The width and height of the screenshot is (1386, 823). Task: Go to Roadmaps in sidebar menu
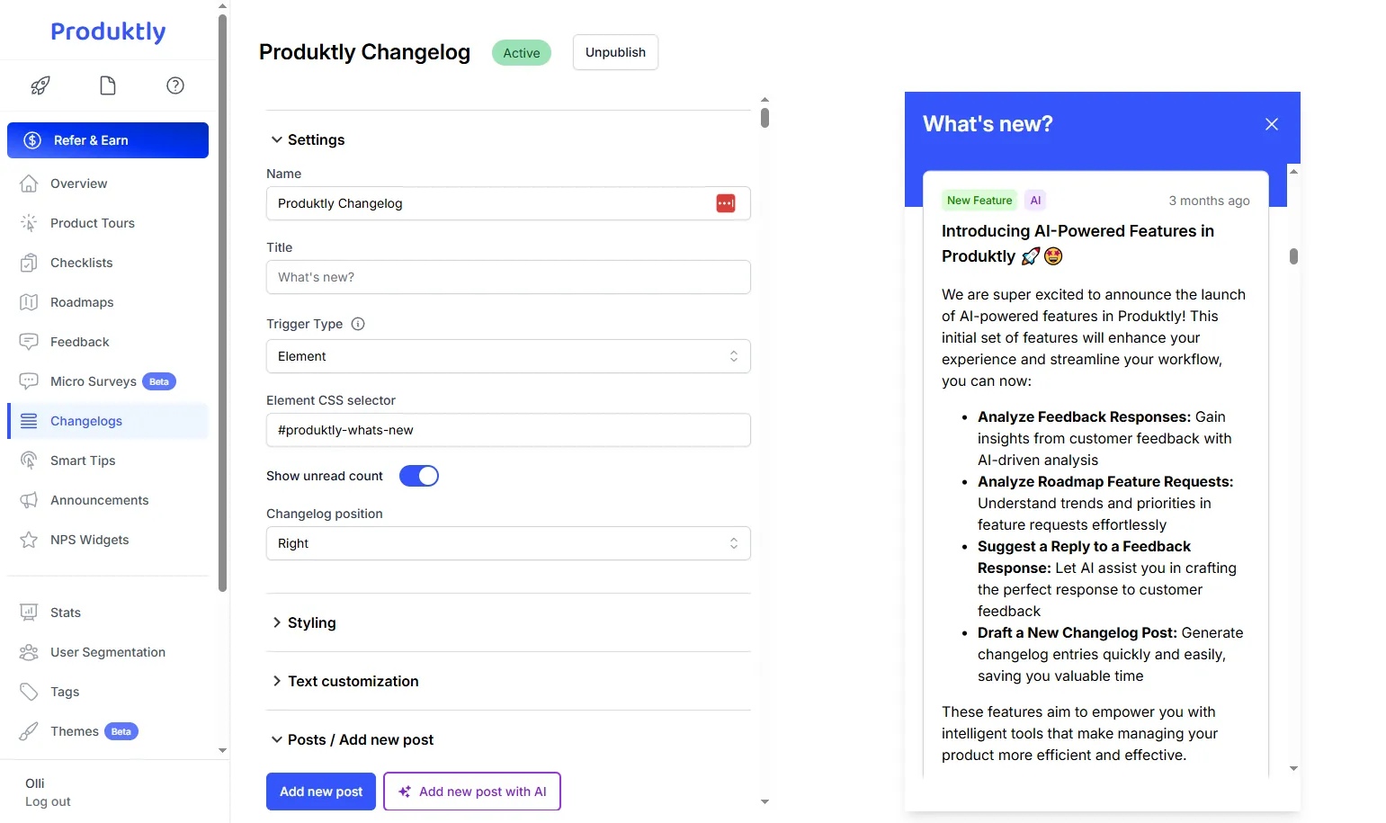pos(82,302)
